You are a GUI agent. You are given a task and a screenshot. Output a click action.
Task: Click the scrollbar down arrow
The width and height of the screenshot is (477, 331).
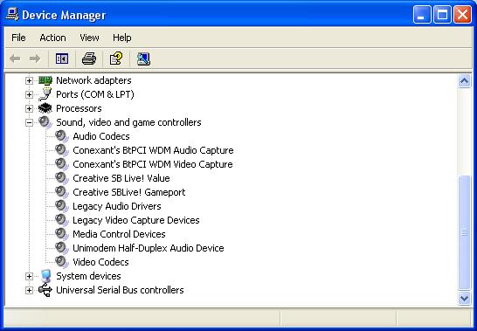[x=464, y=298]
